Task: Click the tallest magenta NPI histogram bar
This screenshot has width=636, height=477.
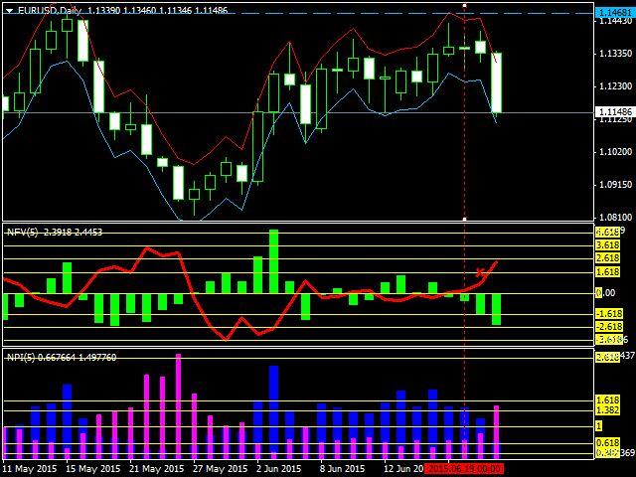Action: (x=178, y=406)
